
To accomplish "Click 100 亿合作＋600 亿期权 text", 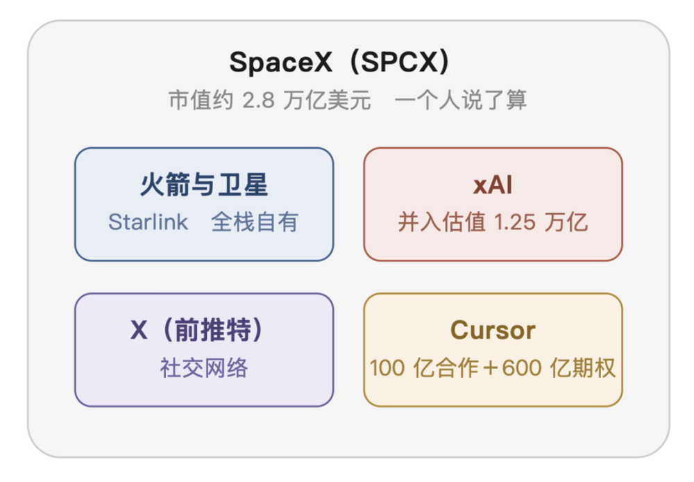I will (493, 367).
